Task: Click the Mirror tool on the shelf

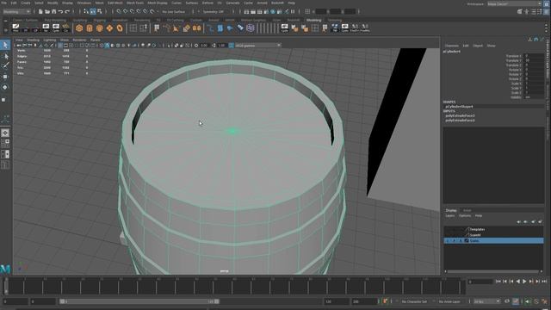Action: [197, 28]
